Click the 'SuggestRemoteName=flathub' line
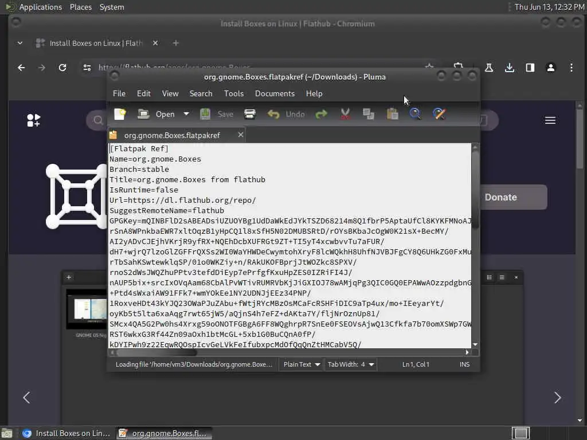Viewport: 587px width, 440px height. pyautogui.click(x=167, y=211)
